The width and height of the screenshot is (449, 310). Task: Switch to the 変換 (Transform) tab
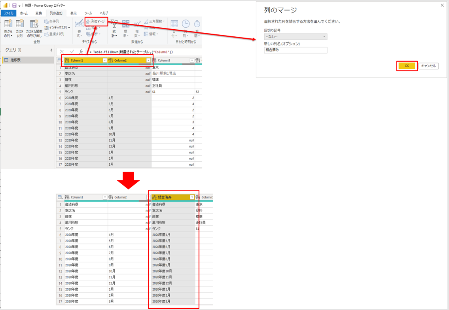coord(38,13)
